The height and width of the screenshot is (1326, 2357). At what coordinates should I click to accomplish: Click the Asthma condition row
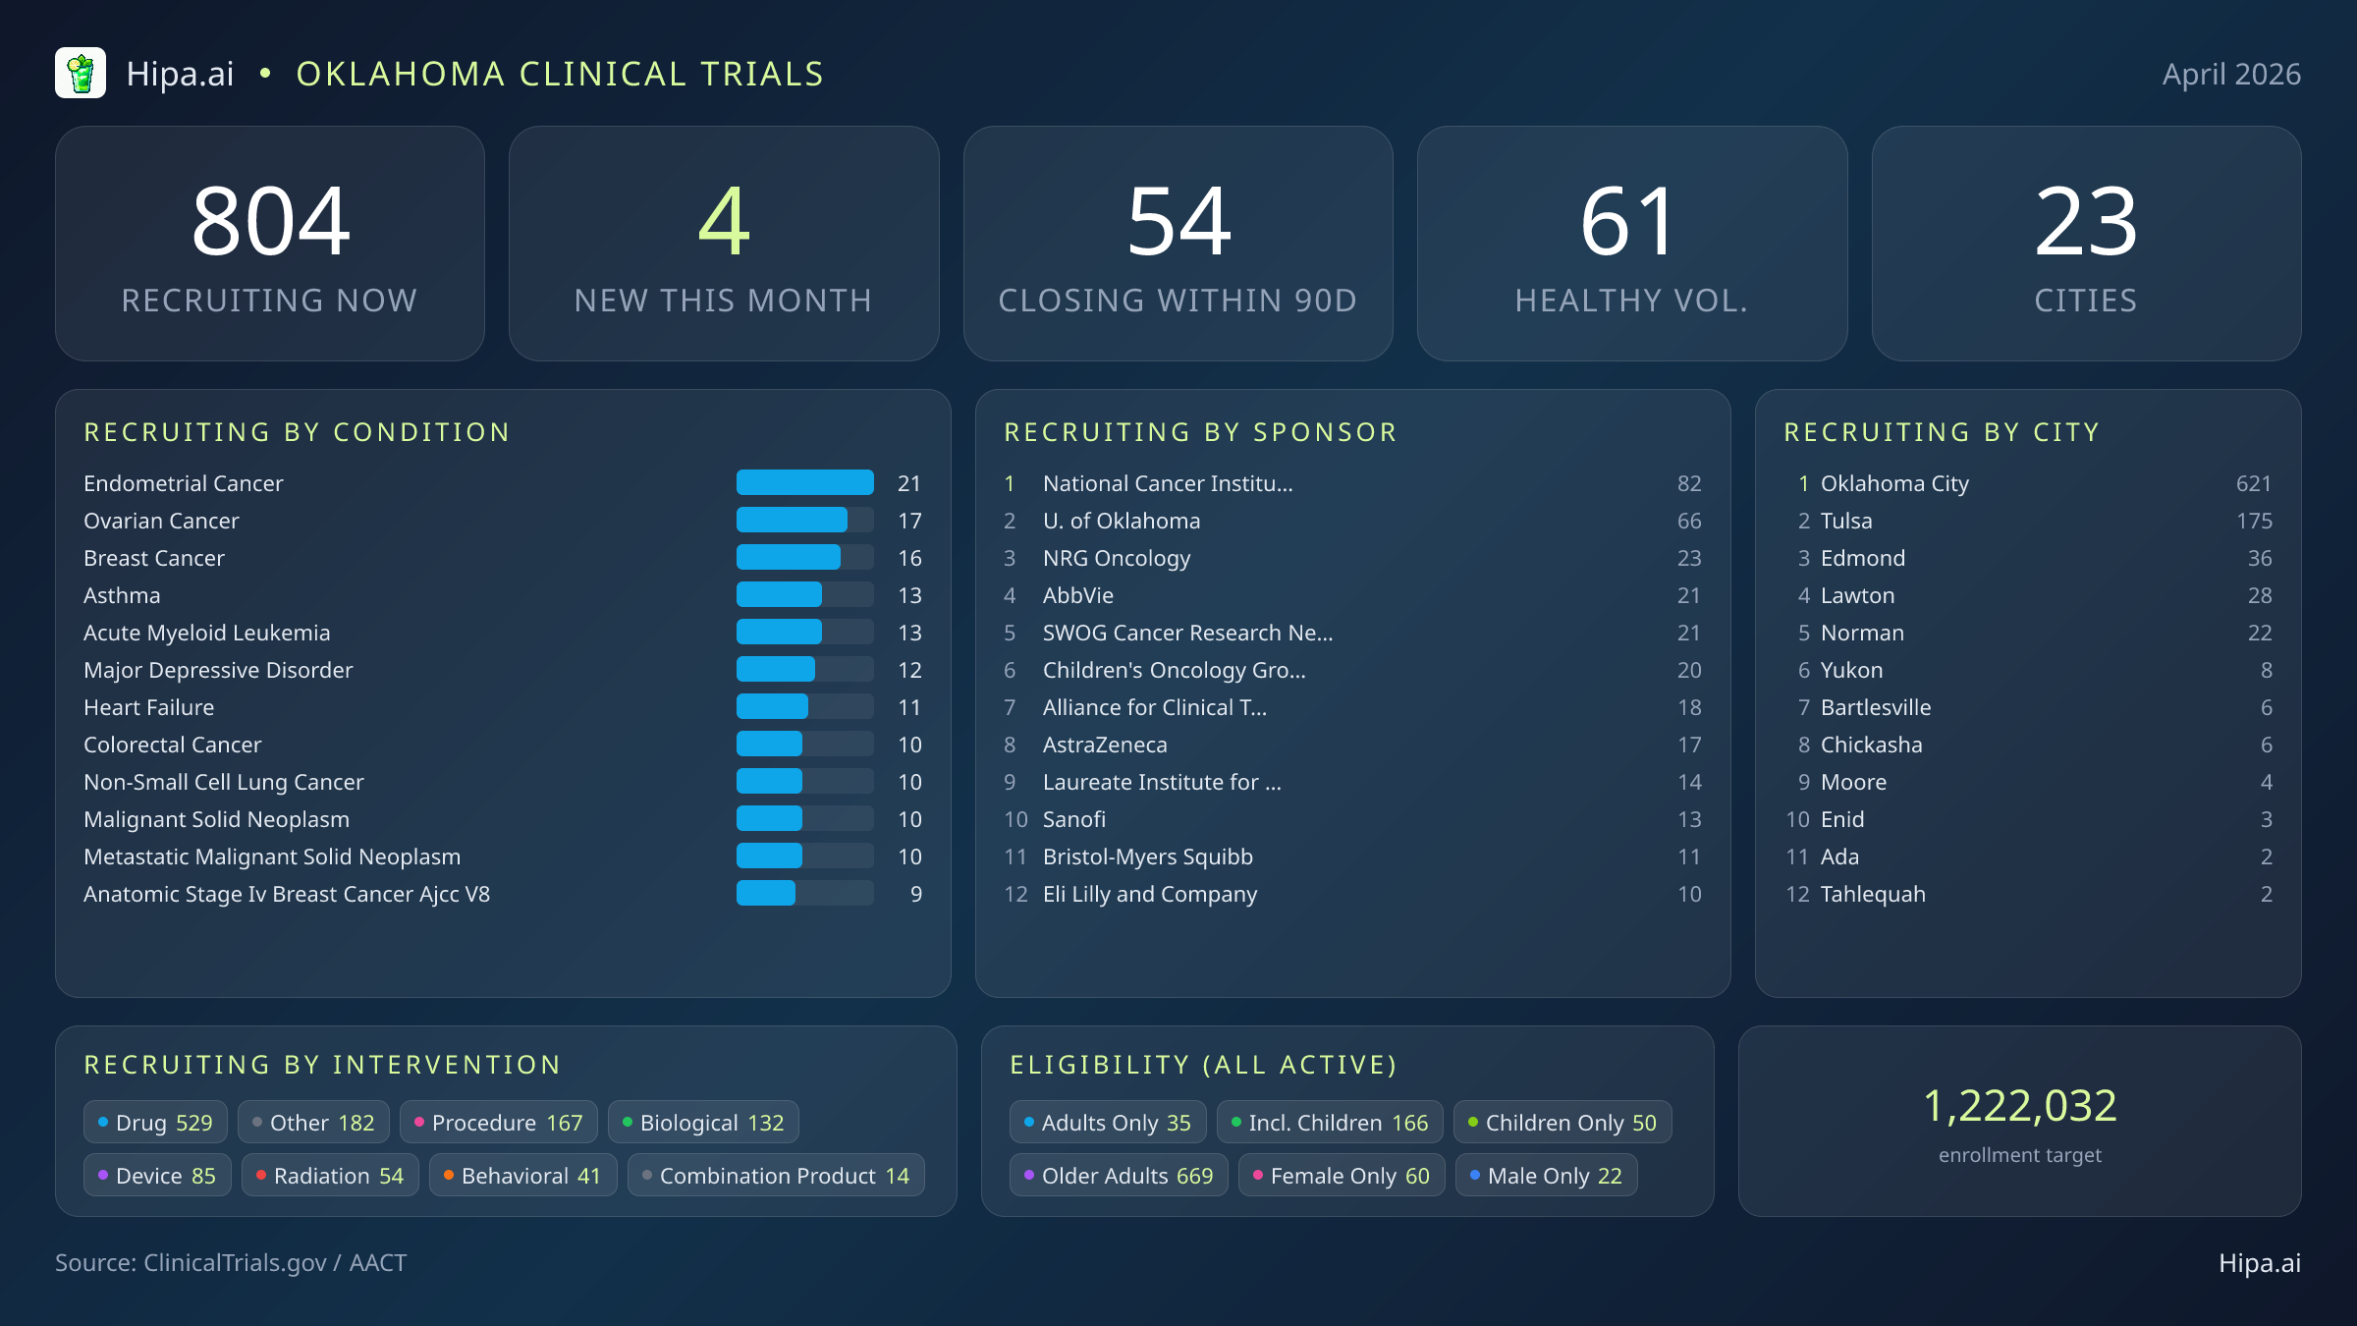[x=503, y=595]
